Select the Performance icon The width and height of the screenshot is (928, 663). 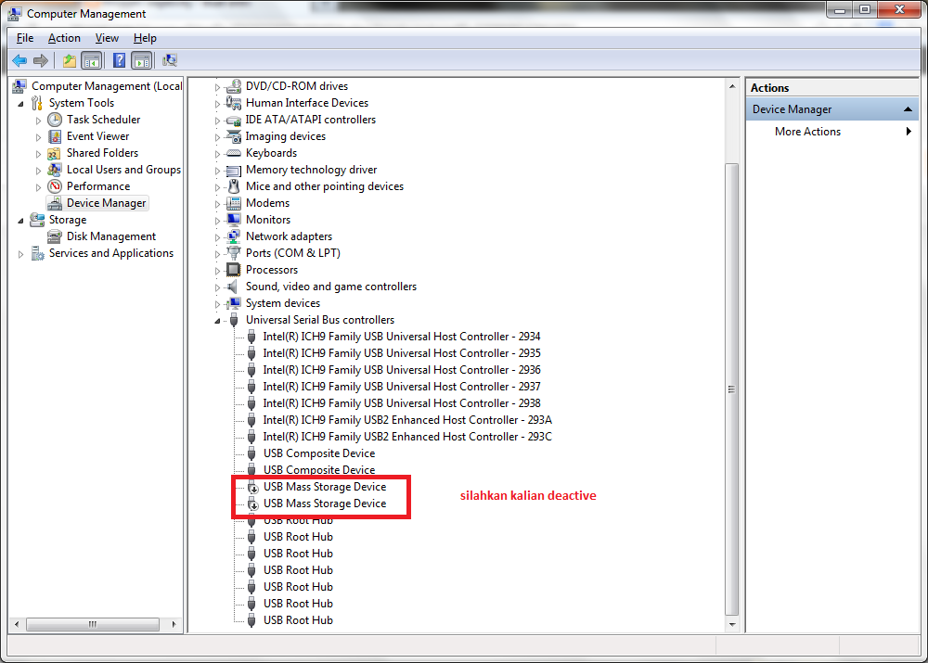point(55,186)
